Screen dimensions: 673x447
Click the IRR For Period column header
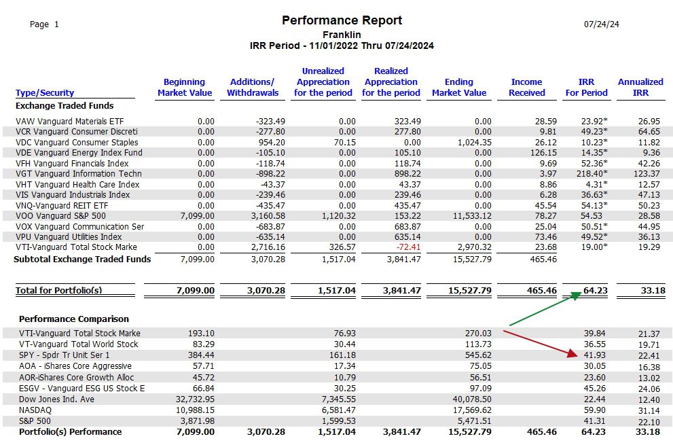(586, 87)
